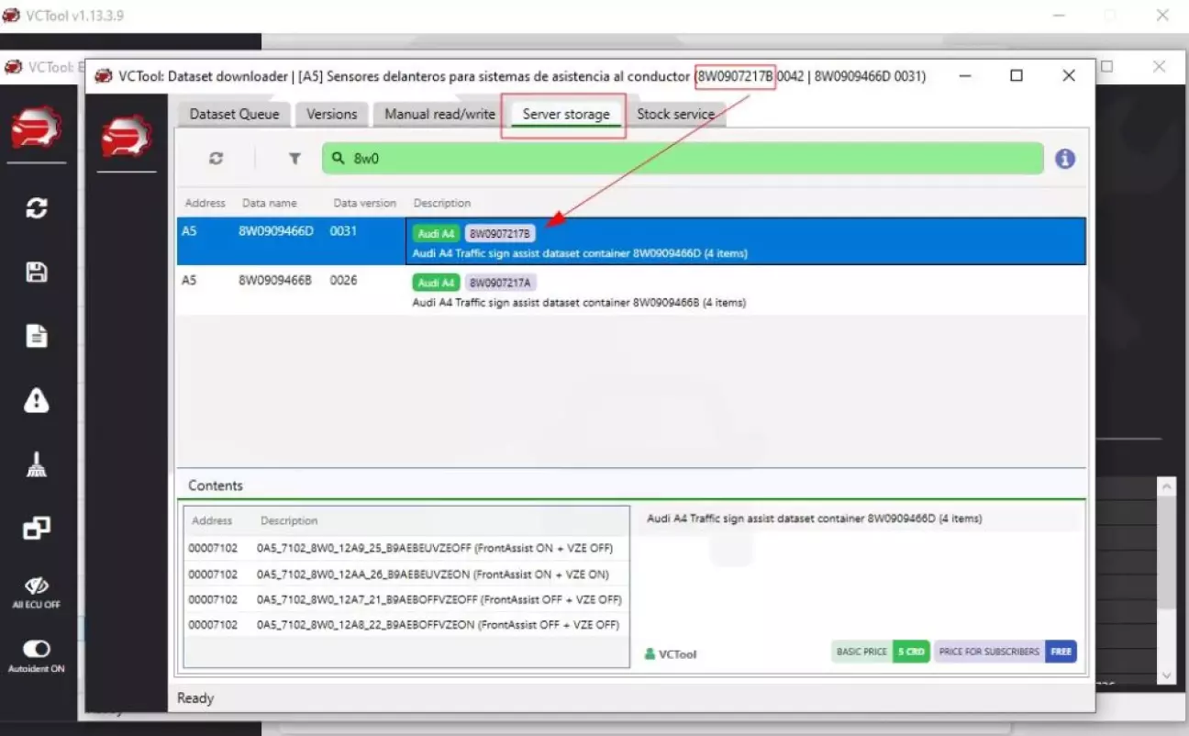Click the 8W0907217A tag badge

click(x=500, y=283)
